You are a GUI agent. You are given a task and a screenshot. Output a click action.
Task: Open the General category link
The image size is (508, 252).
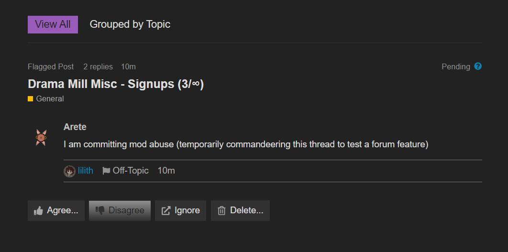point(50,99)
